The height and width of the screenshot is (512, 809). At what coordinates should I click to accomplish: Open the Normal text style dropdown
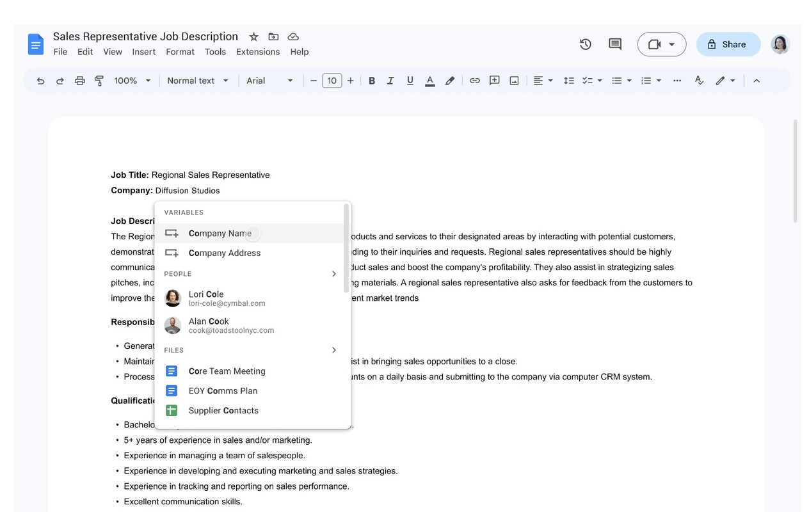pyautogui.click(x=198, y=81)
